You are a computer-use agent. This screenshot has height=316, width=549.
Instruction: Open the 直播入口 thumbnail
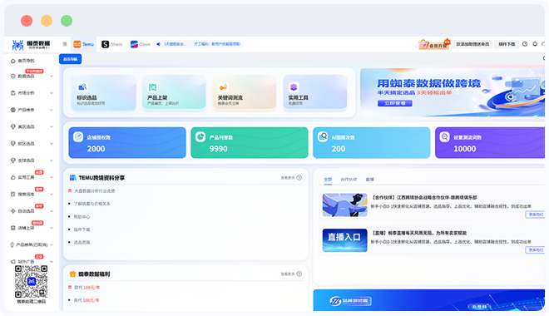pyautogui.click(x=344, y=240)
